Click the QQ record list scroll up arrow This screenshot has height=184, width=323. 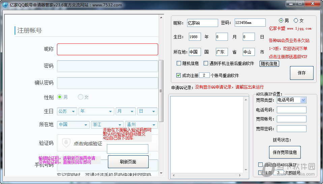[245, 100]
